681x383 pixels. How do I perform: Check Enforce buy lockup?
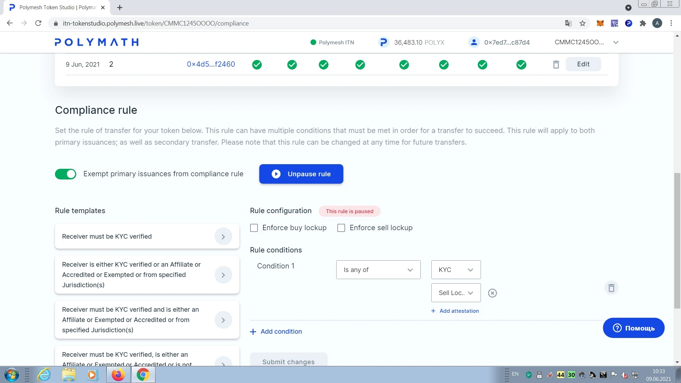click(x=254, y=228)
